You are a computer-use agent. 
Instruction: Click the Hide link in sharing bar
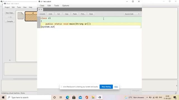(116, 87)
